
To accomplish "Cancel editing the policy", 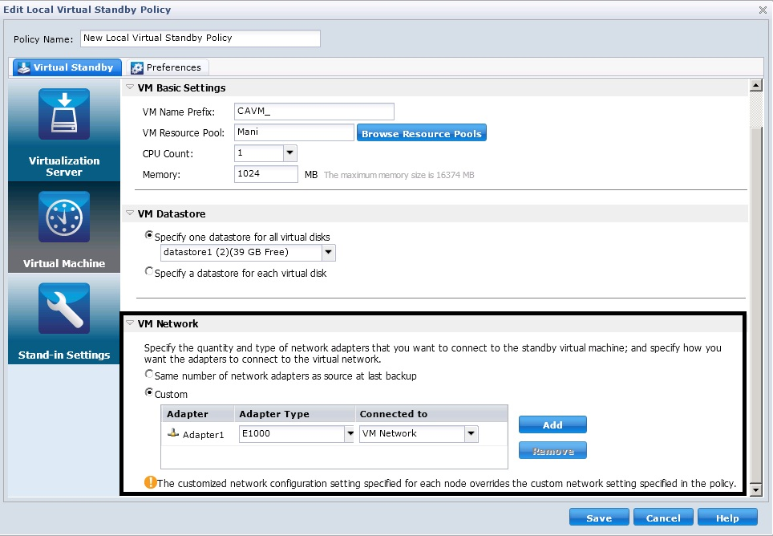I will [663, 518].
